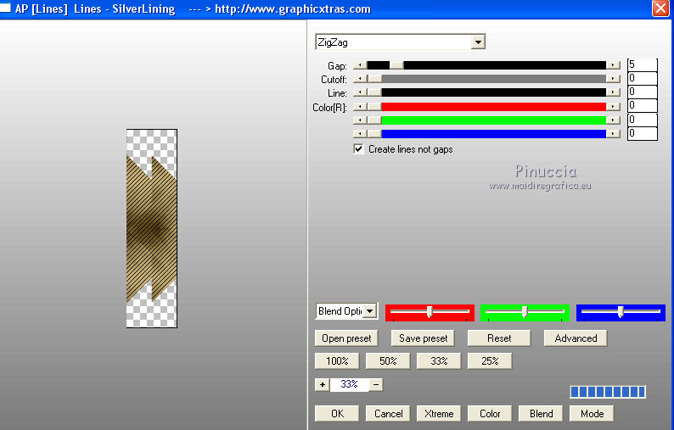
Task: Click the Open preset button
Action: (346, 338)
